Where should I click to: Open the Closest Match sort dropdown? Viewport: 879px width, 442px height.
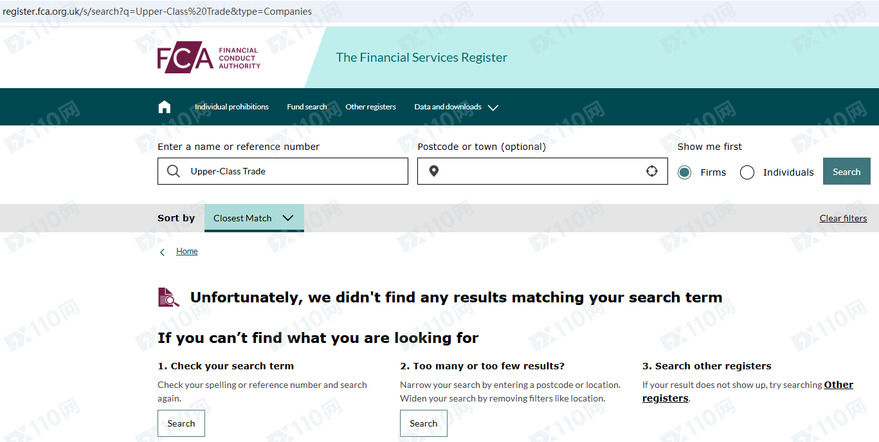click(x=254, y=218)
